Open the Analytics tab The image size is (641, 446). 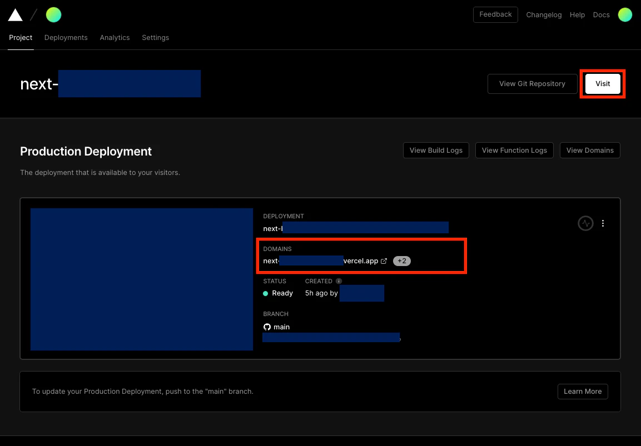[115, 38]
